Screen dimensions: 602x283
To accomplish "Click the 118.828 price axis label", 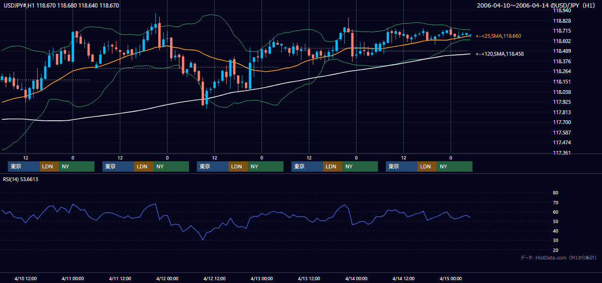I will coord(561,21).
